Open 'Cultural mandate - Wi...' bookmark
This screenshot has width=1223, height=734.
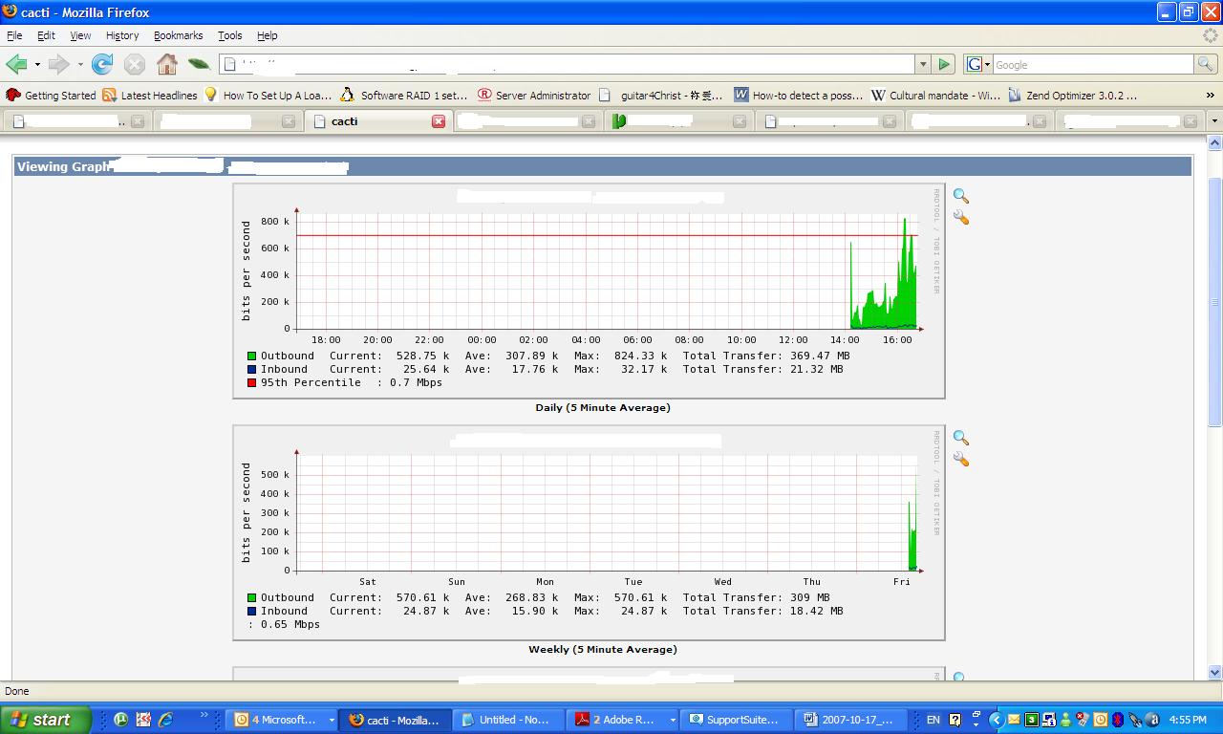click(x=935, y=95)
